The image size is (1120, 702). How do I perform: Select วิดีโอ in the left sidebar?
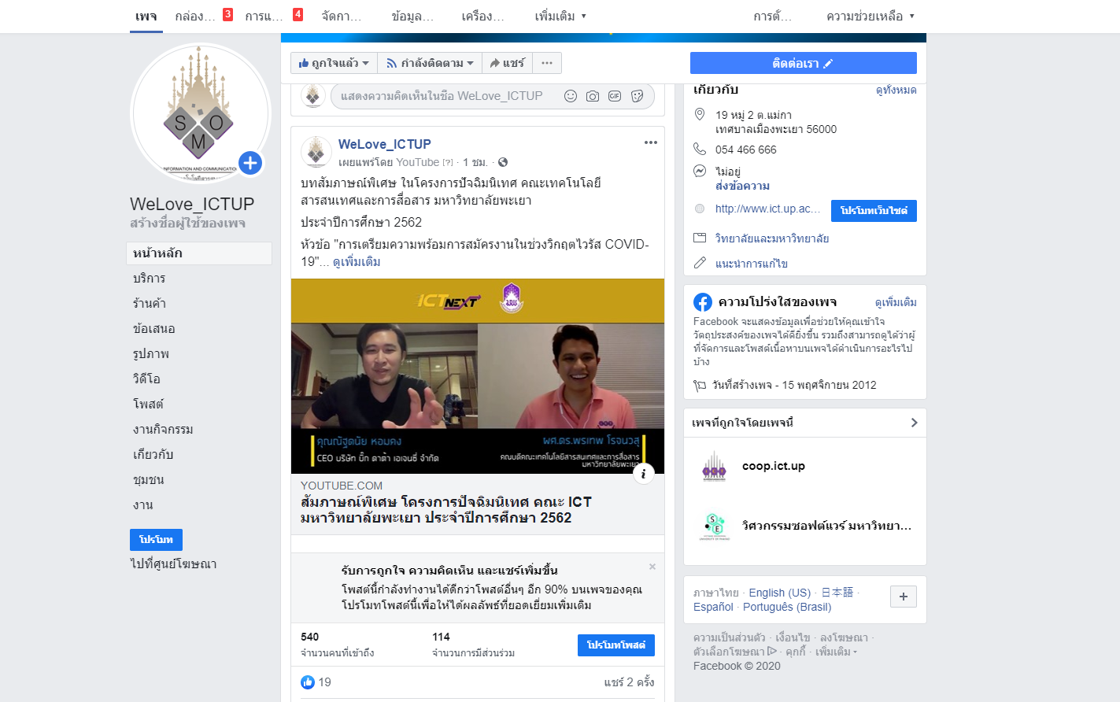147,379
